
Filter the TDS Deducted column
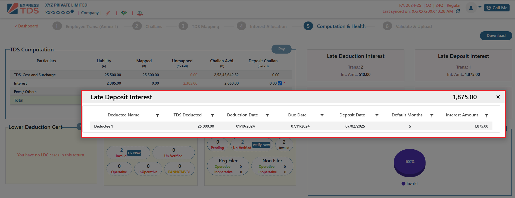pyautogui.click(x=212, y=116)
